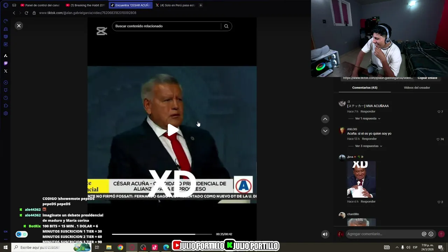The image size is (448, 252).
Task: Click the search magnifier in related content bar
Action: point(226,26)
